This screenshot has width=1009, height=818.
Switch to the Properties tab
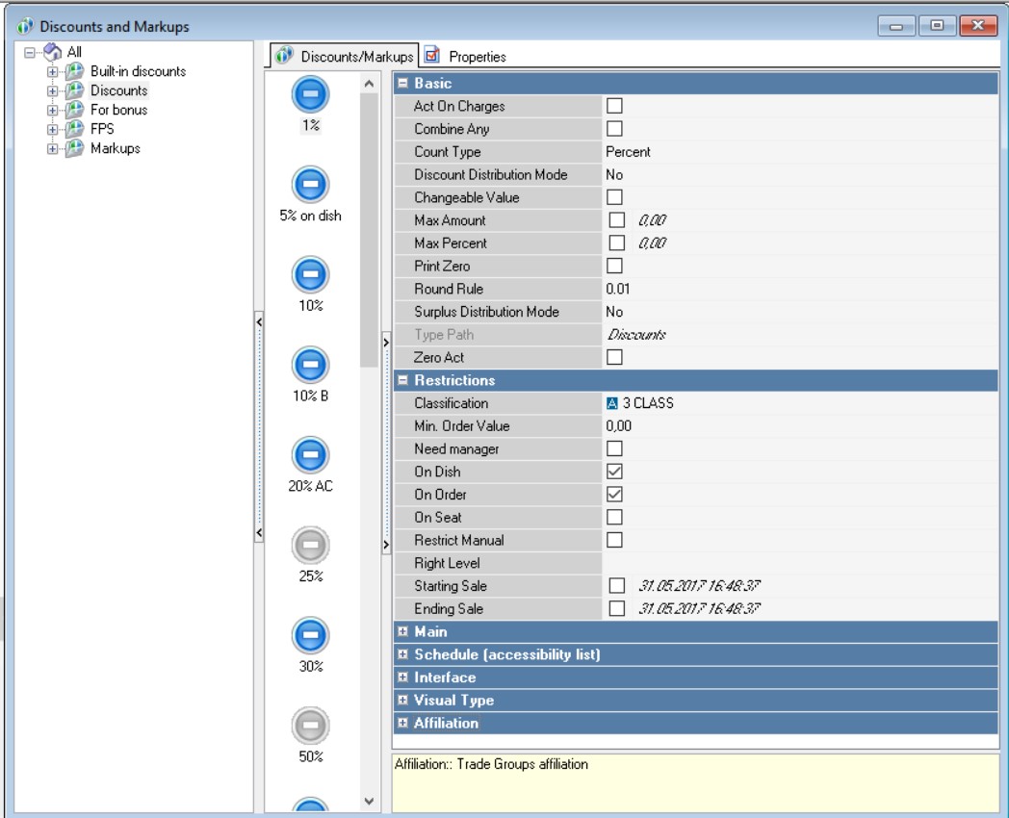point(468,57)
